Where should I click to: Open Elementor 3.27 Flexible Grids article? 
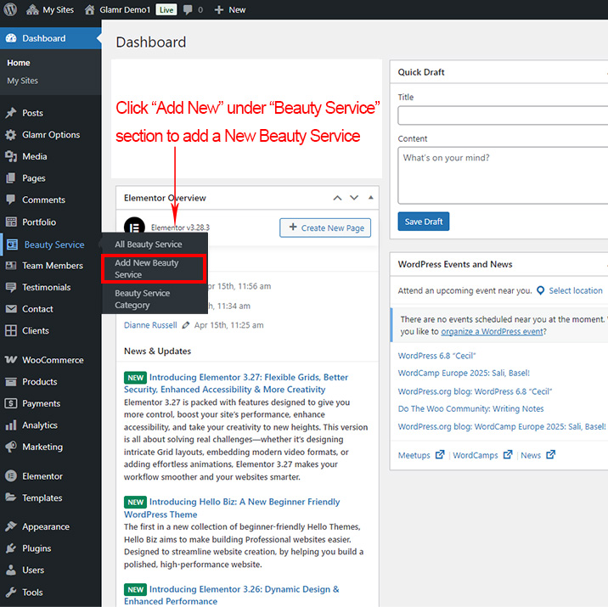[x=236, y=384]
